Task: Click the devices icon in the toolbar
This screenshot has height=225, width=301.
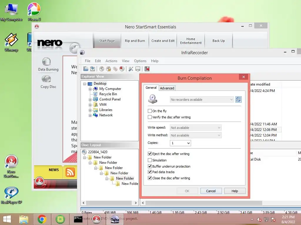Action: 138,69
